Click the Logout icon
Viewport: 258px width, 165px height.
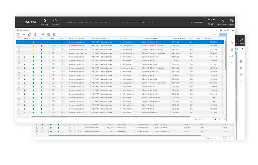232,21
